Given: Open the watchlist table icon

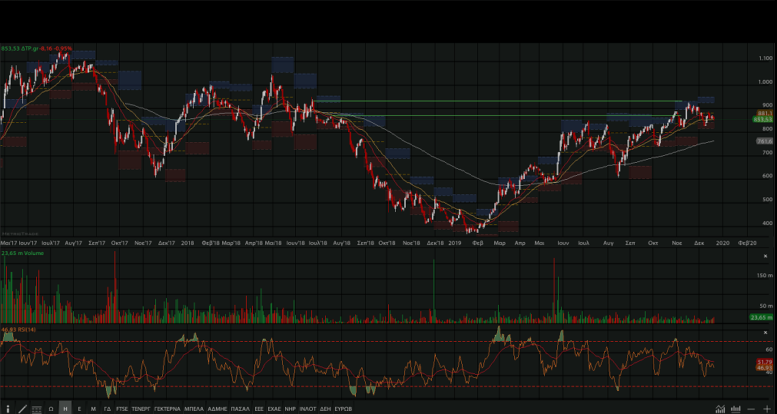Looking at the screenshot, I should (36, 409).
